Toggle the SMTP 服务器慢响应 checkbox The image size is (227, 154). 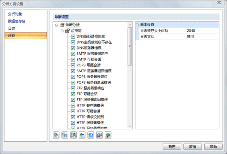pos(73,54)
